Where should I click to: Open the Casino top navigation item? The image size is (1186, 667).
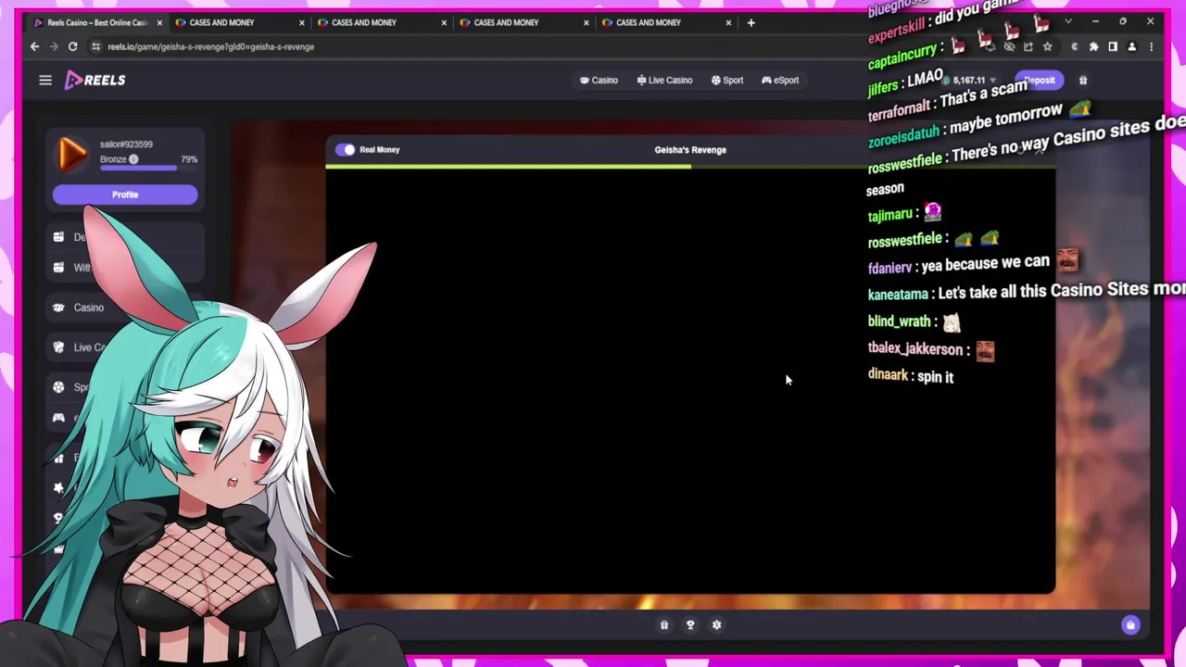599,81
